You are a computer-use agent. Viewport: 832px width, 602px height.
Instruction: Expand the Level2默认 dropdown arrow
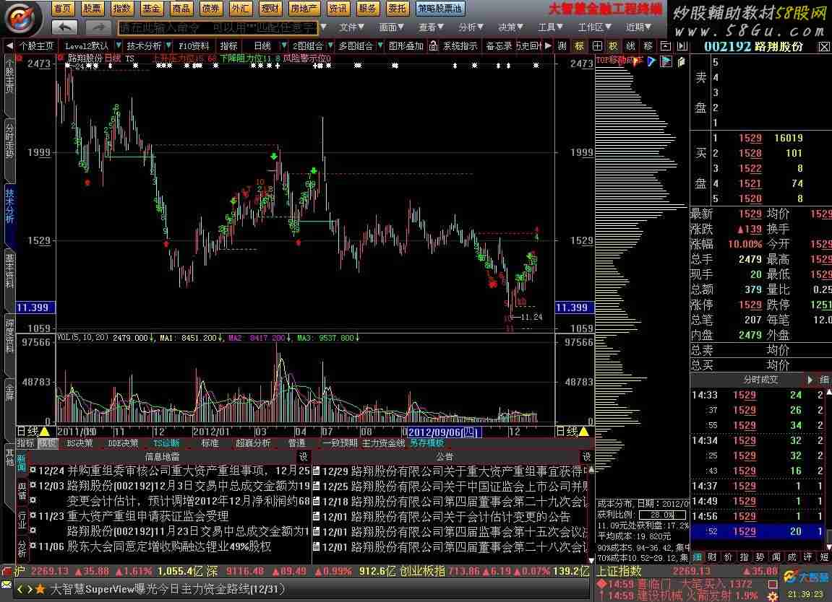(x=119, y=46)
